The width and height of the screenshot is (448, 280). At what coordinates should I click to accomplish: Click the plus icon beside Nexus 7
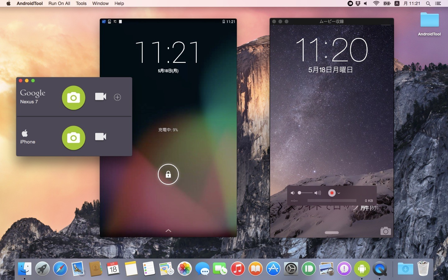point(117,97)
